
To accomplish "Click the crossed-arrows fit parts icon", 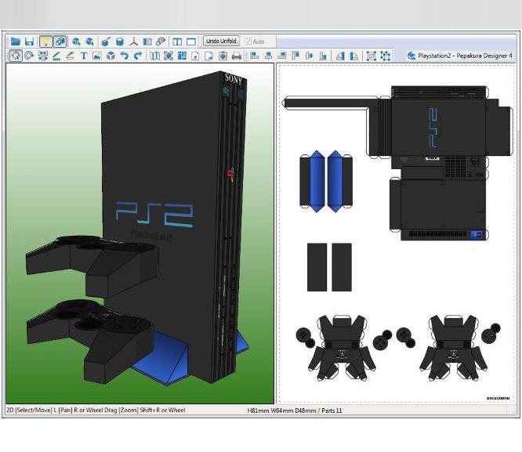I will pos(168,56).
